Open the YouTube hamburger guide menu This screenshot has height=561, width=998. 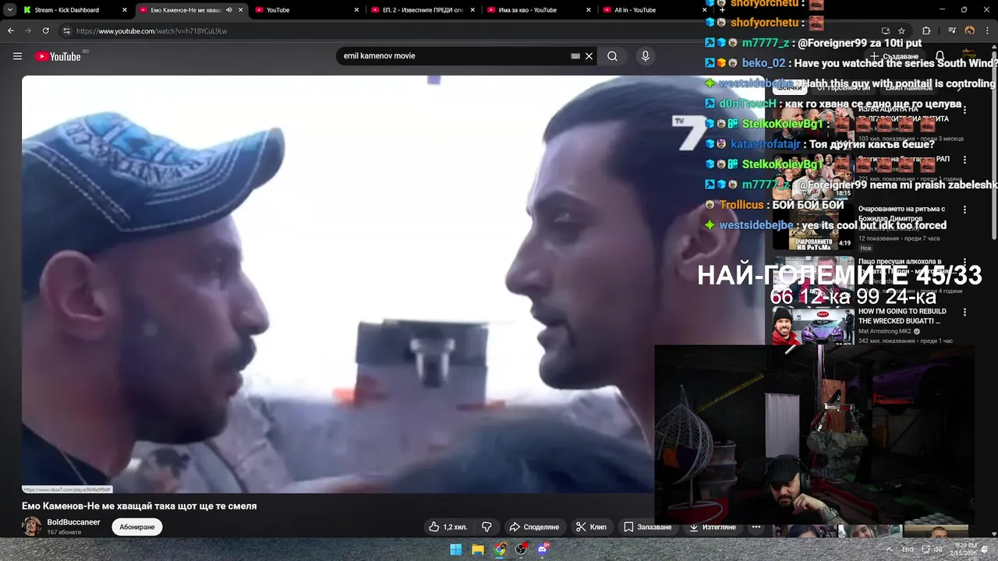tap(17, 56)
